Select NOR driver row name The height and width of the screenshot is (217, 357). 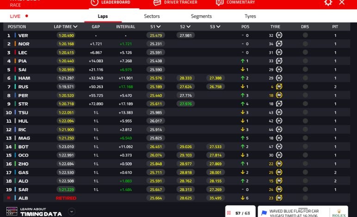[x=23, y=44]
